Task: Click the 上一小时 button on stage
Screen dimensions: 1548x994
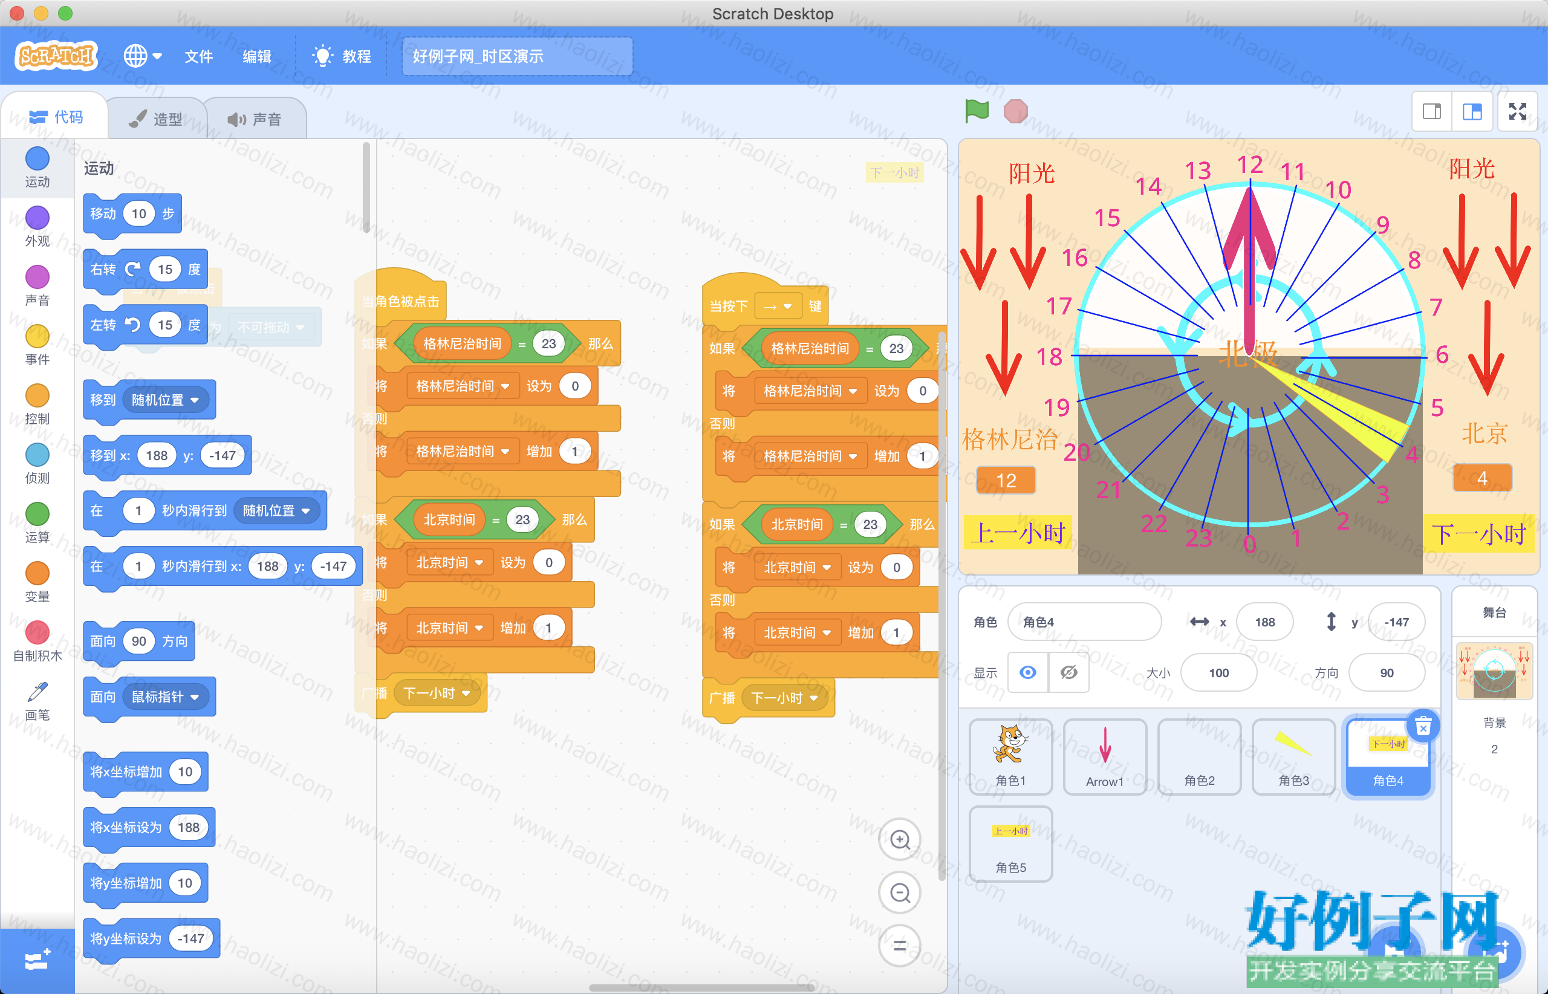Action: (x=1018, y=533)
